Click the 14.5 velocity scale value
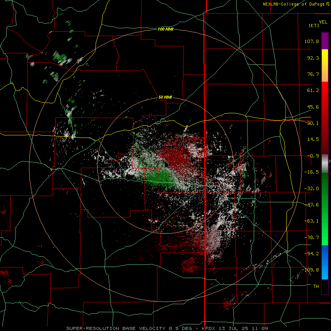Viewport: 331px width, 331px height. (313, 139)
